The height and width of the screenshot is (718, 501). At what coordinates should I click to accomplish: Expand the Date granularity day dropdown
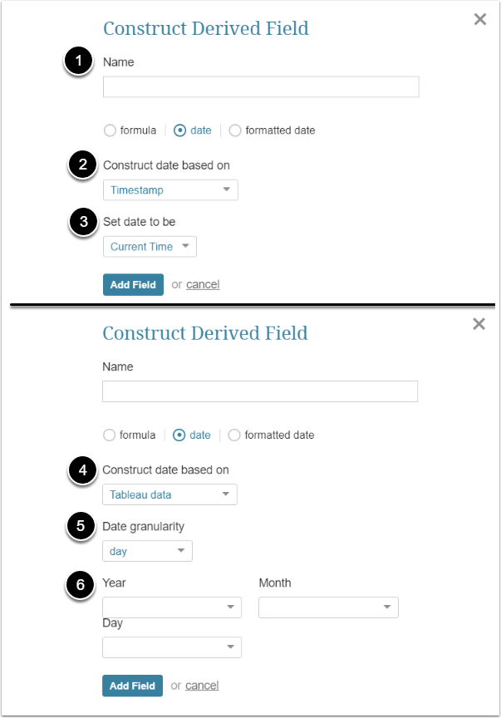[147, 551]
